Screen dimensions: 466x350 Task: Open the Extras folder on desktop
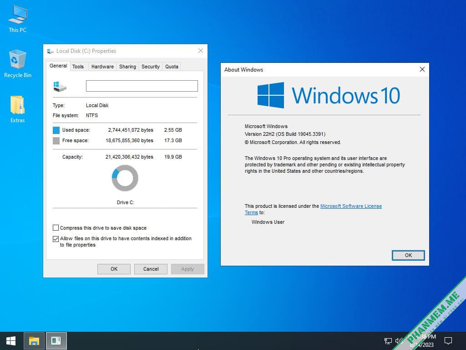pyautogui.click(x=18, y=109)
